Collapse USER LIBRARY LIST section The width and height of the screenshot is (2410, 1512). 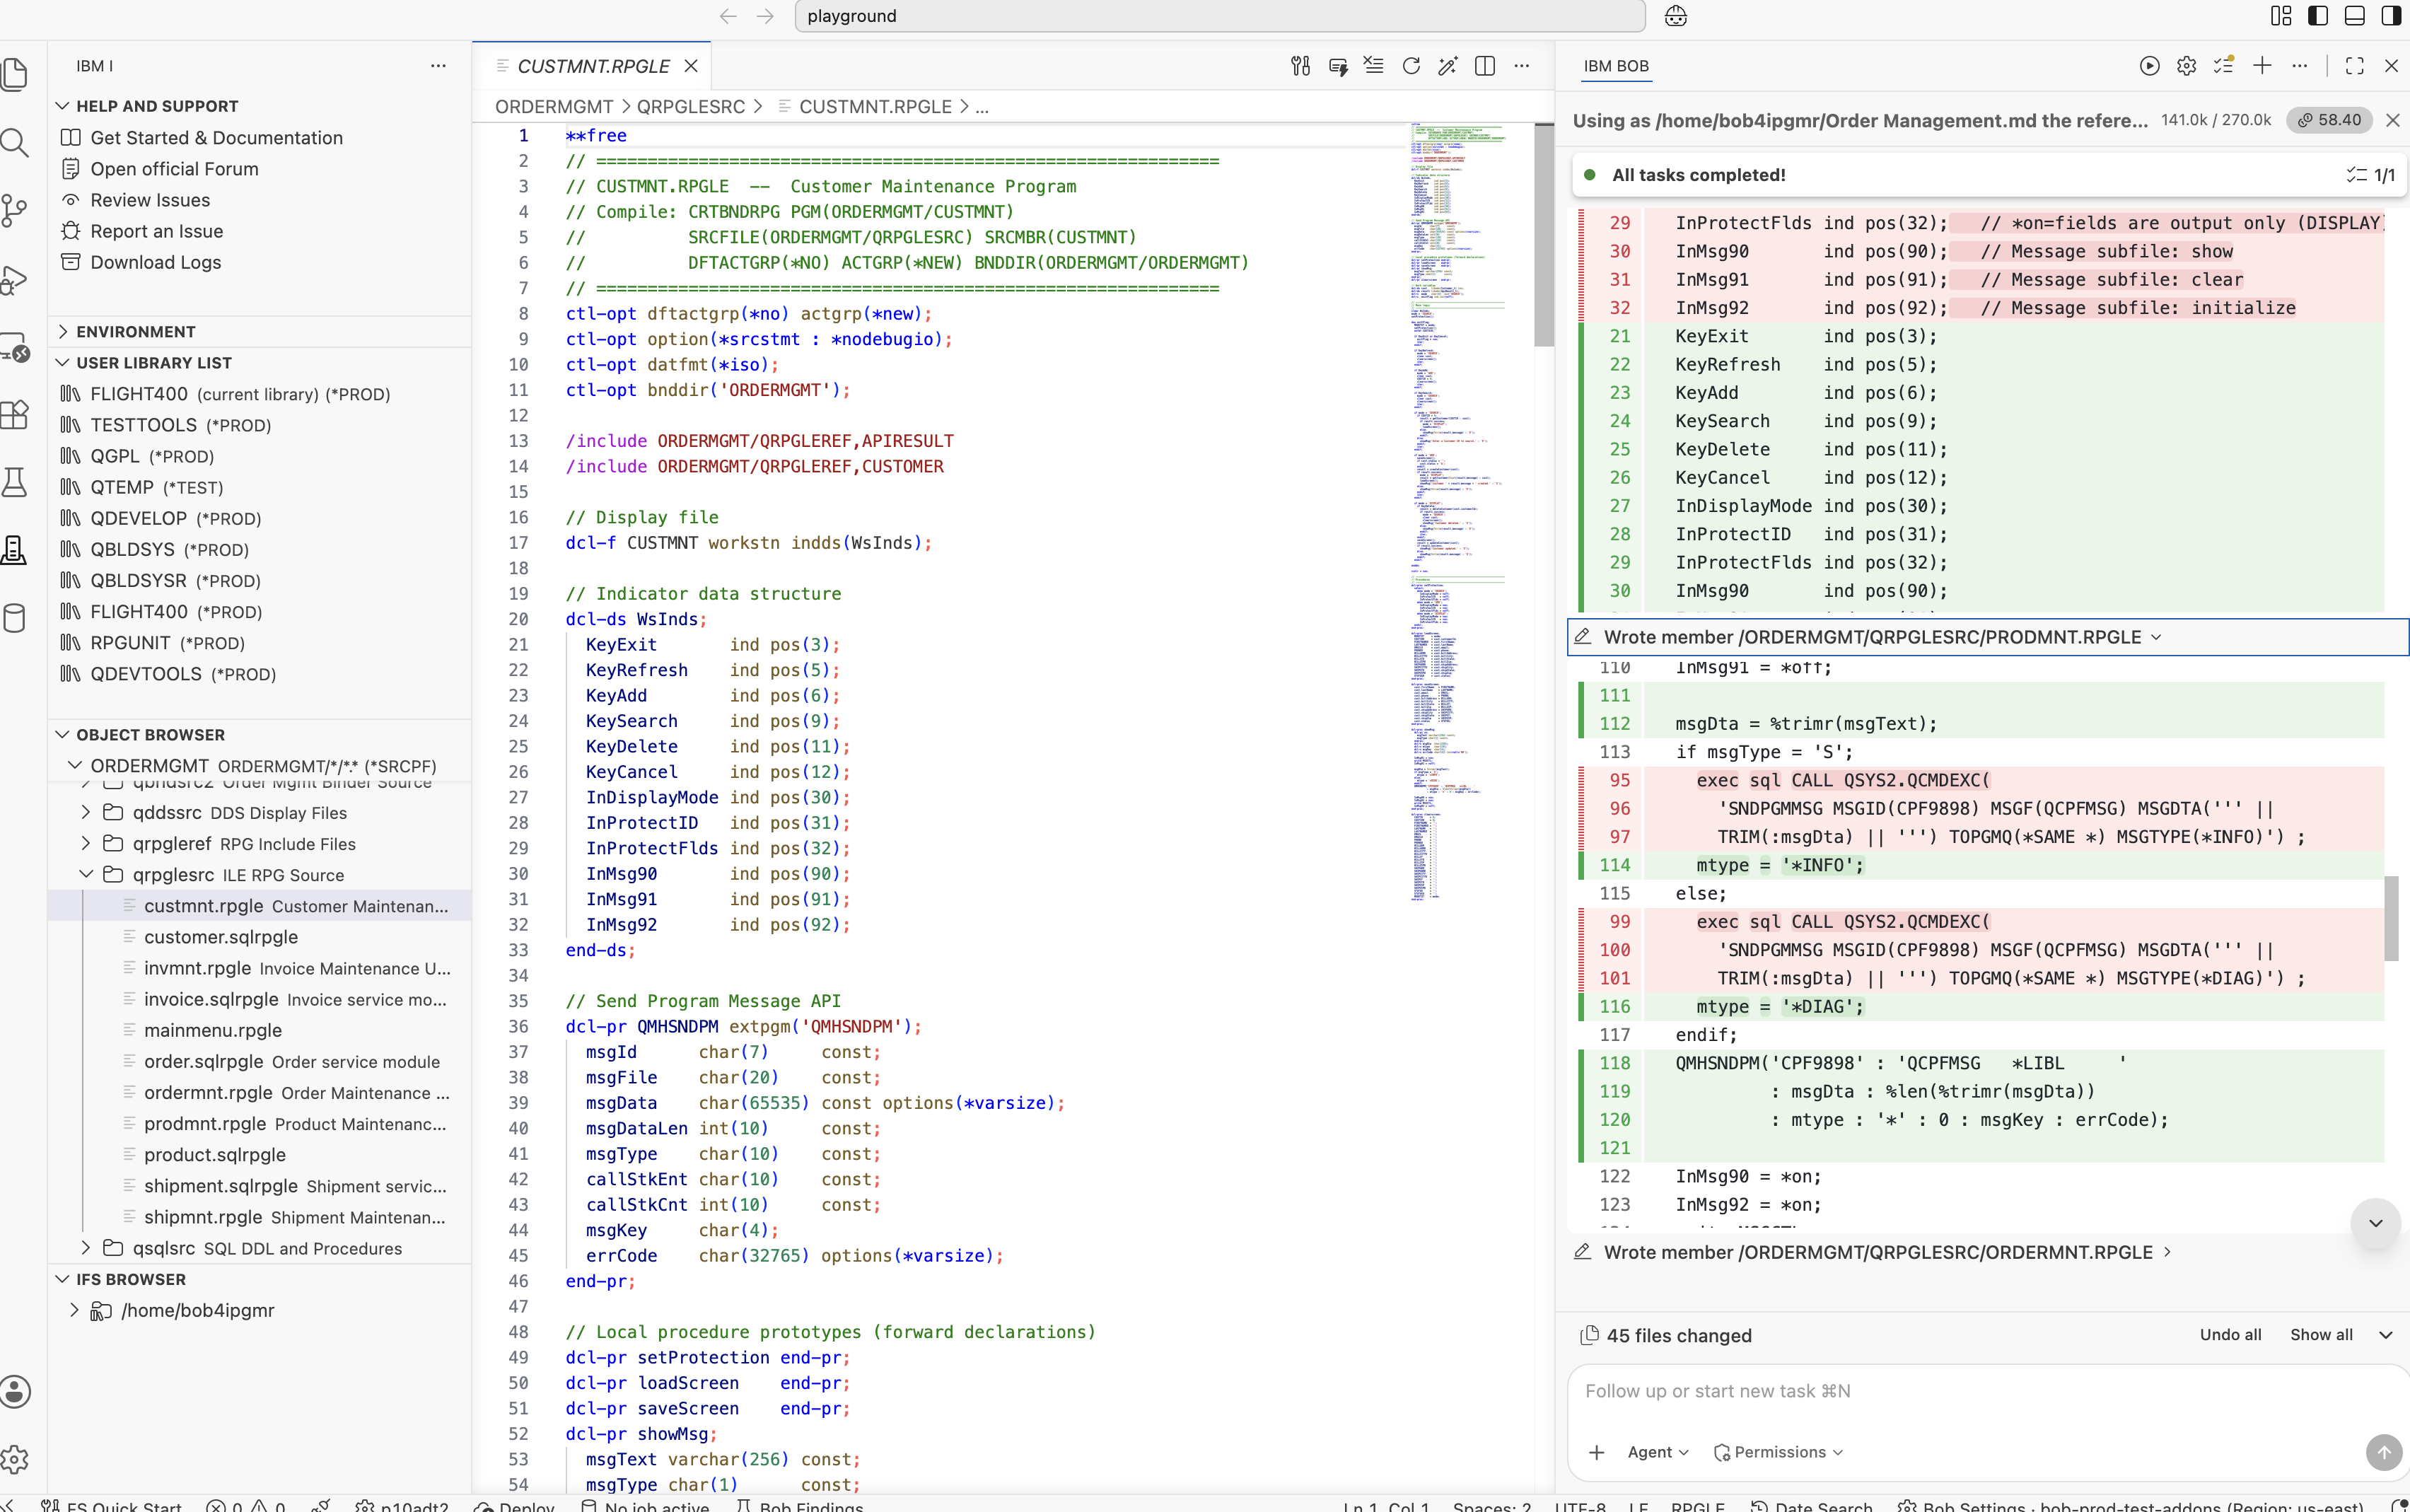(62, 362)
